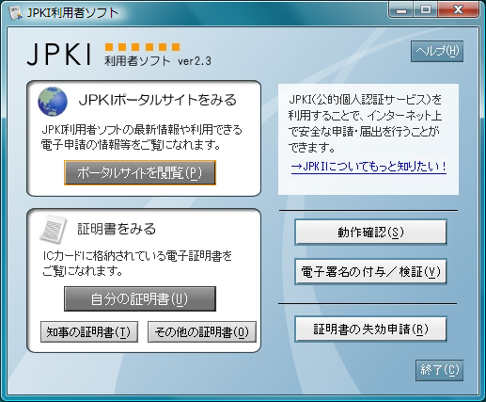The width and height of the screenshot is (486, 402).
Task: Click the ICカードに格納されている description text
Action: click(137, 264)
